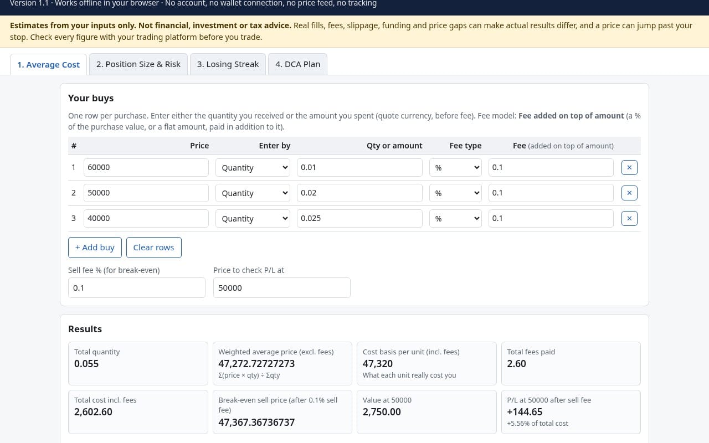Open the DCA Plan tab
Image resolution: width=709 pixels, height=443 pixels.
click(297, 64)
